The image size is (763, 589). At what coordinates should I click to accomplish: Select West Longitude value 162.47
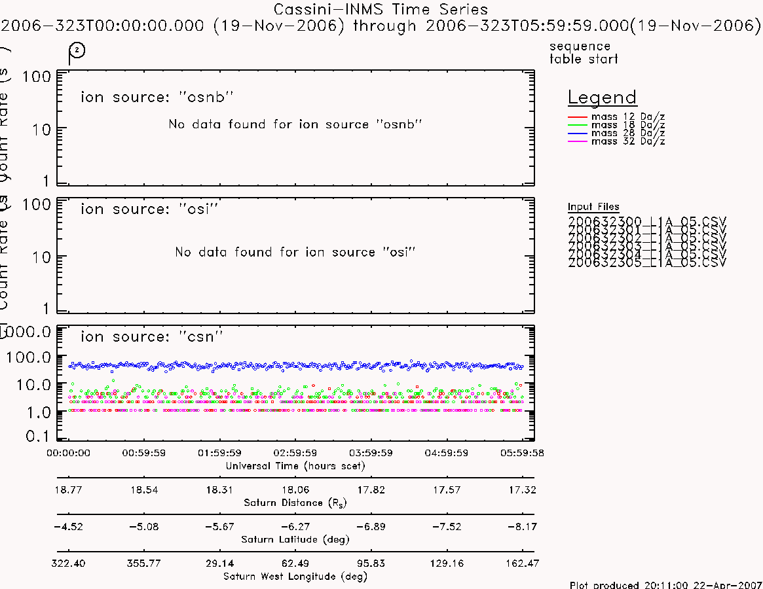click(x=522, y=563)
